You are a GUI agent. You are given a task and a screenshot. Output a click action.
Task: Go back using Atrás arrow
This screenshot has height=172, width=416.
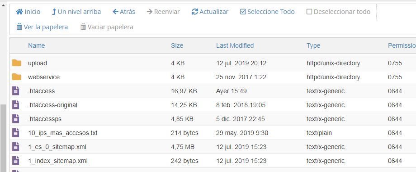tap(123, 12)
